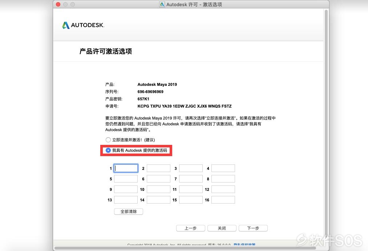Select the 立即连接并激活 radio button
Screen dimensions: 368x251
coord(108,140)
